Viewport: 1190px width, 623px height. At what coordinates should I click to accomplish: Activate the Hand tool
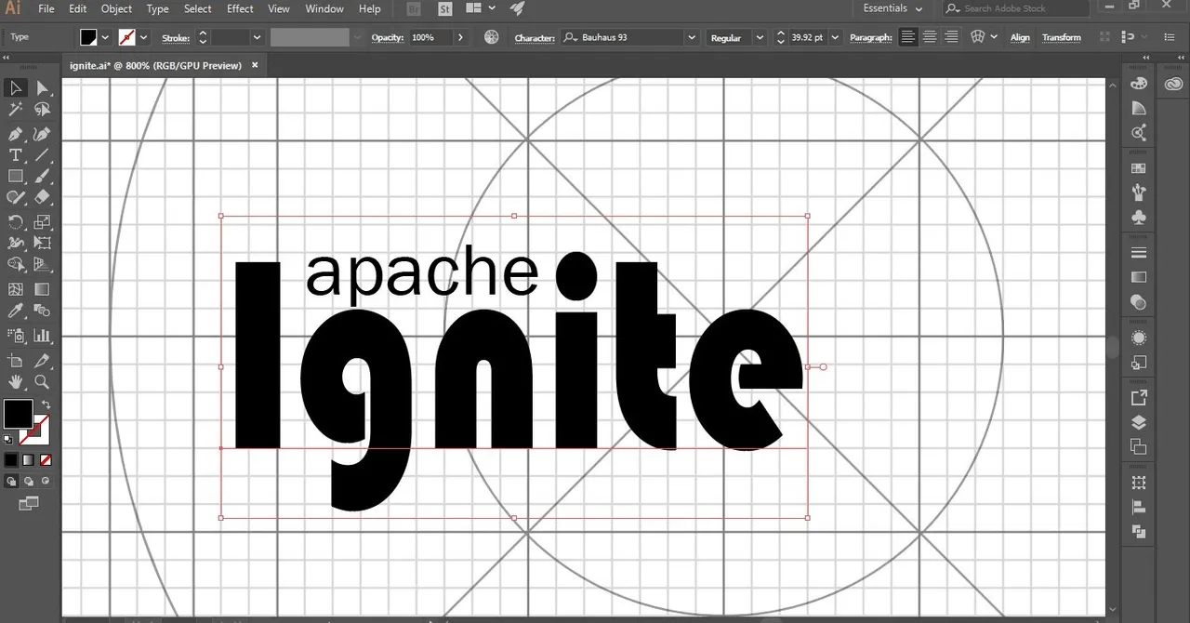(16, 381)
